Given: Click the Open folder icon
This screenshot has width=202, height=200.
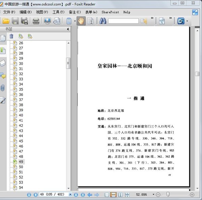Looking at the screenshot, I should click(6, 21).
